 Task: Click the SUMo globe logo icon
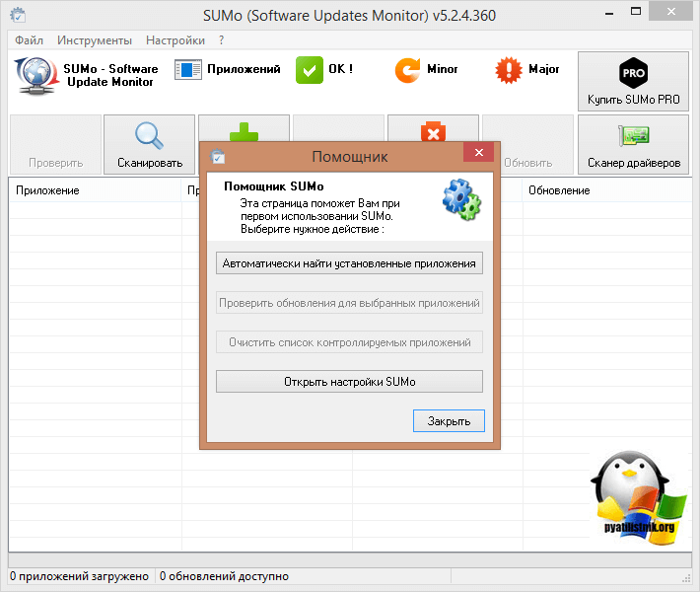pos(36,76)
